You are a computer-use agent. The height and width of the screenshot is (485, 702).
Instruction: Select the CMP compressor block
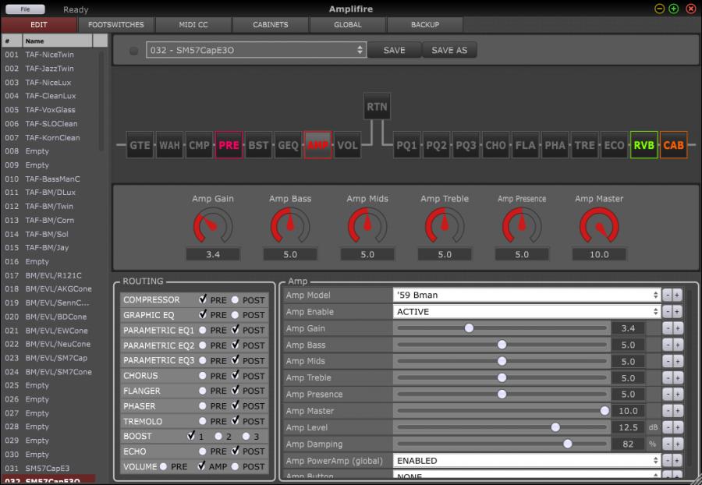[x=199, y=145]
